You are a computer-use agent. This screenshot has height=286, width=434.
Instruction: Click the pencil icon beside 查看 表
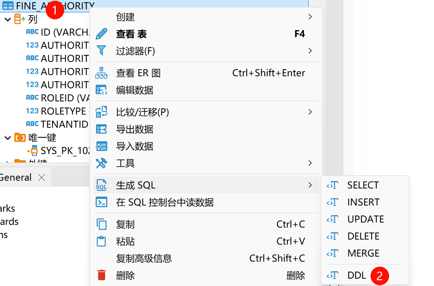[101, 34]
